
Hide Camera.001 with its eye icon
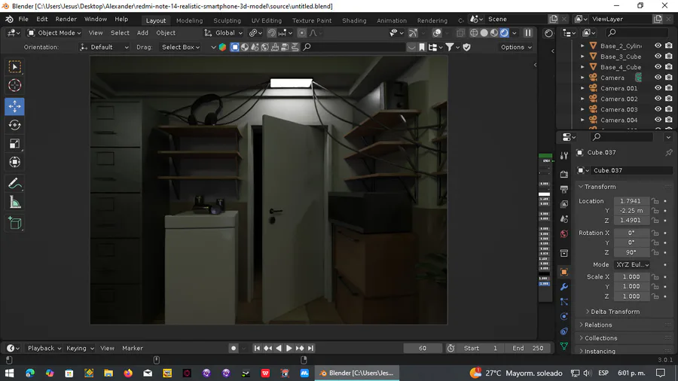tap(658, 88)
